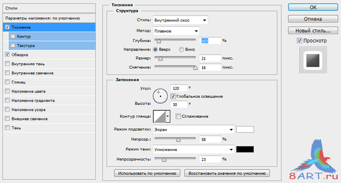The width and height of the screenshot is (341, 183).
Task: Open the black shadow color swatch
Action: tap(245, 149)
